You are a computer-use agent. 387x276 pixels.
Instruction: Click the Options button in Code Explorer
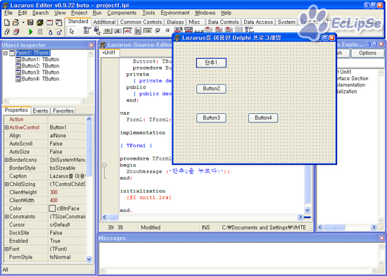[367, 53]
